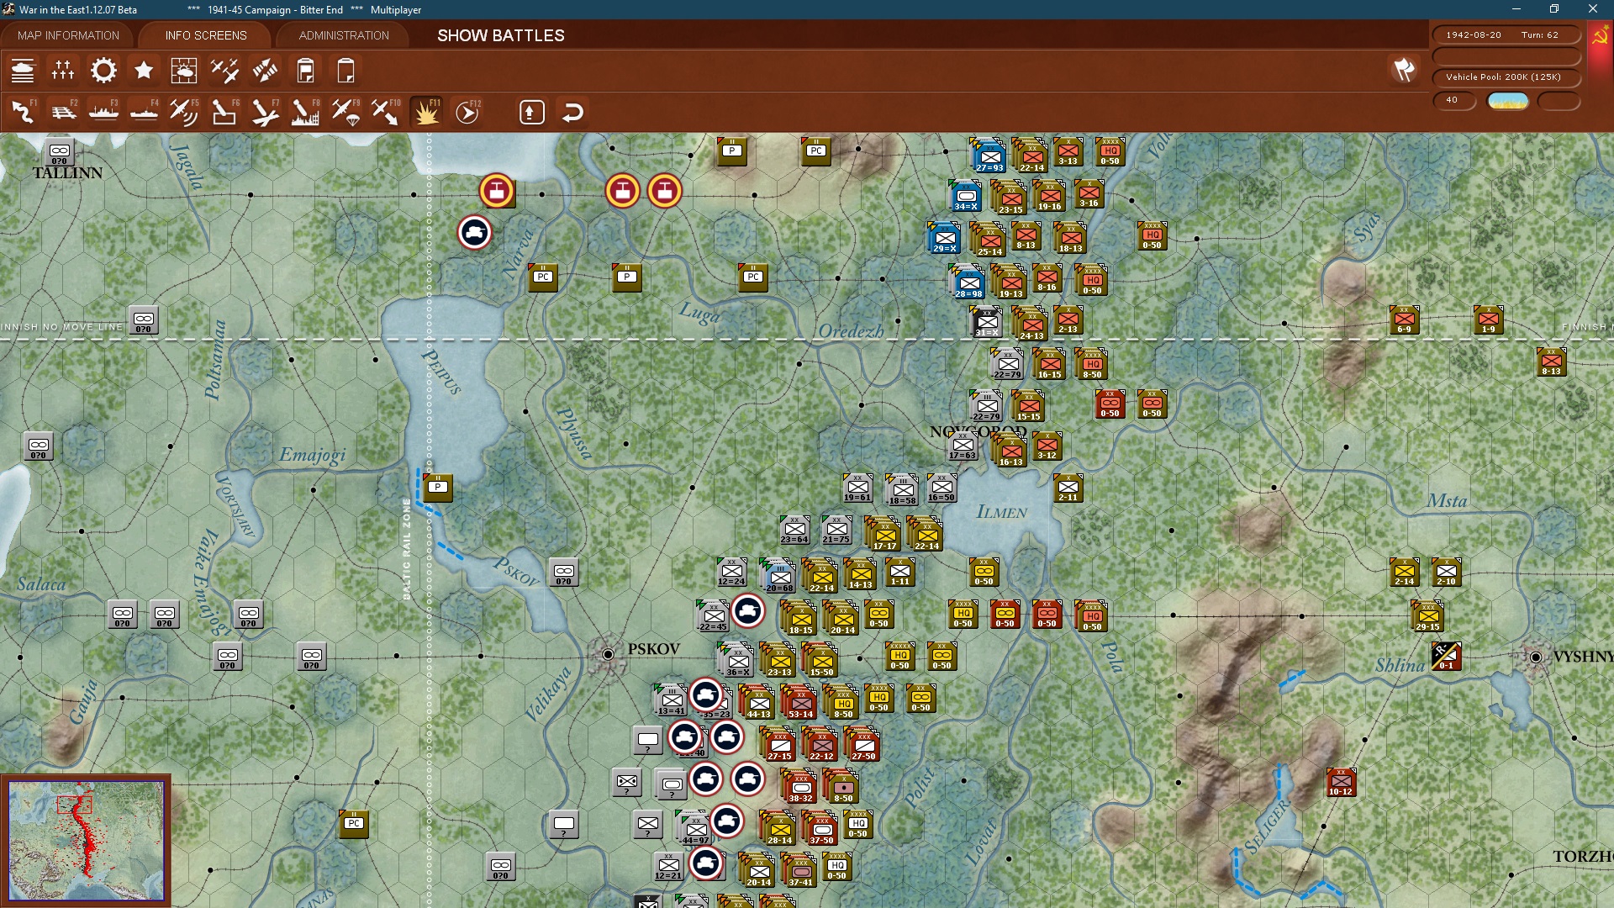
Task: Select the Soviet unit labeled 25-14
Action: pyautogui.click(x=990, y=240)
